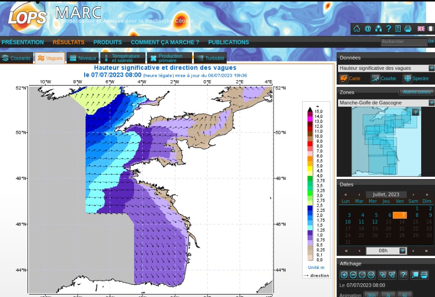Image resolution: width=435 pixels, height=297 pixels.
Task: Zoom out of the map with minus icon
Action: [x=353, y=275]
